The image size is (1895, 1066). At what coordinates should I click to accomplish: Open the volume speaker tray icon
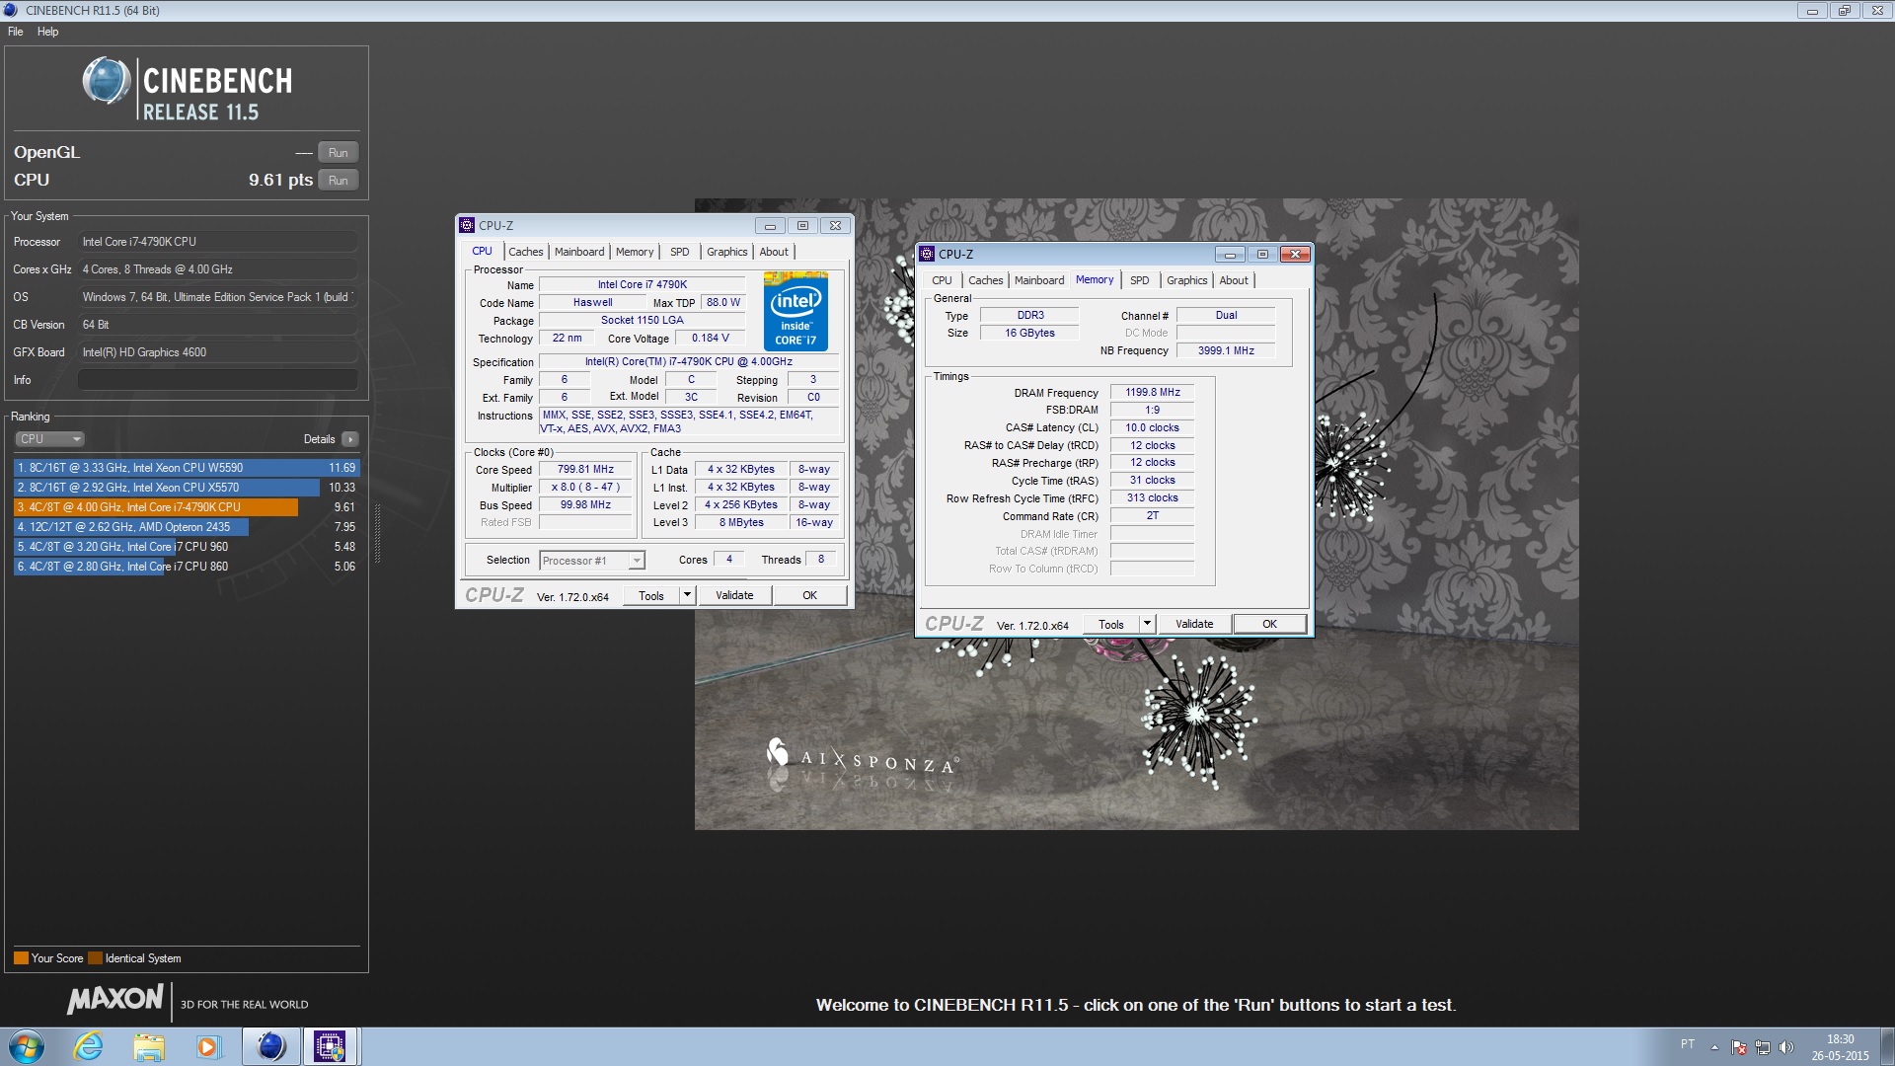coord(1785,1047)
